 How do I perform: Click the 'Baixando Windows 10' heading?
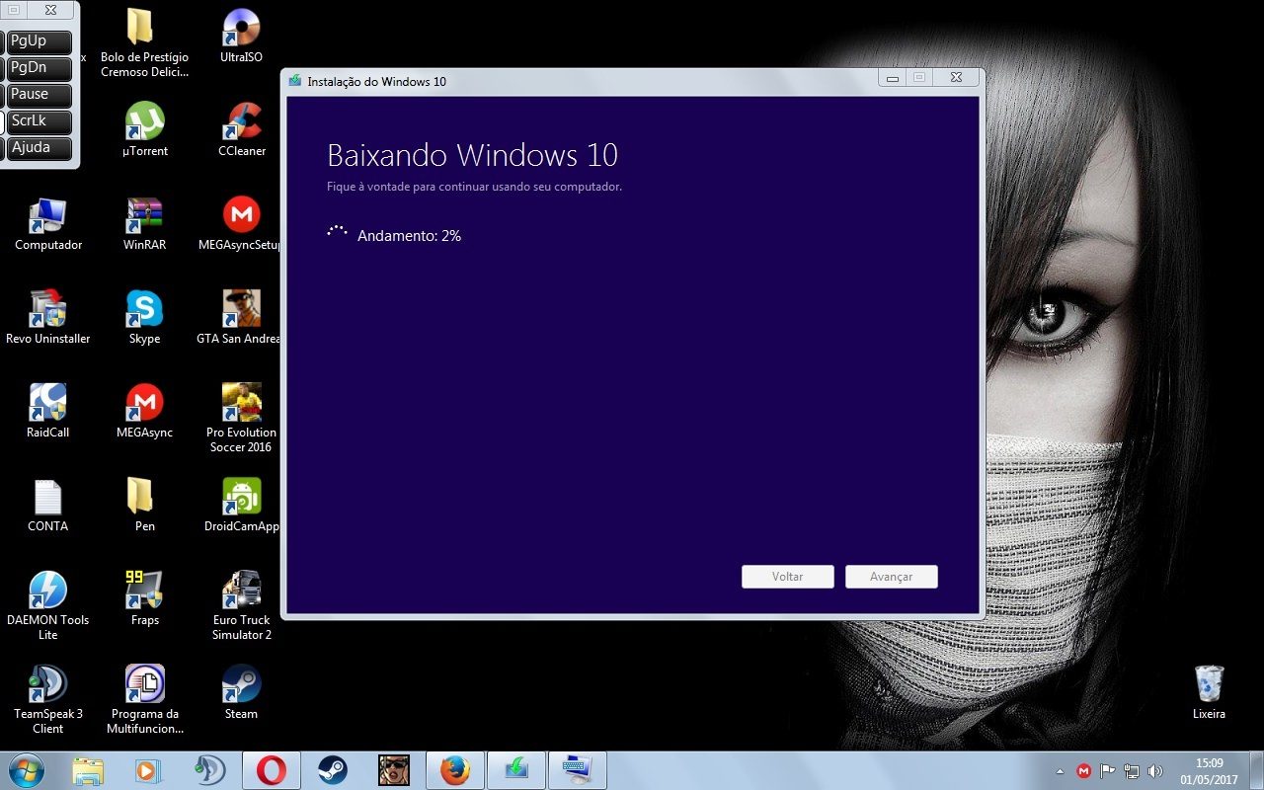pyautogui.click(x=472, y=155)
